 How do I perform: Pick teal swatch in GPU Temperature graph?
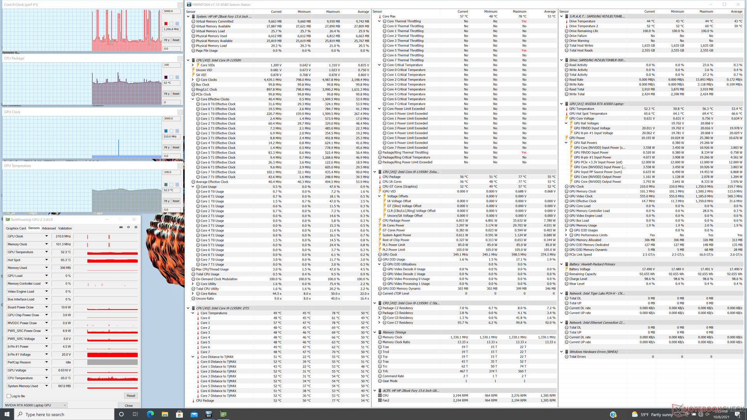coord(166,185)
